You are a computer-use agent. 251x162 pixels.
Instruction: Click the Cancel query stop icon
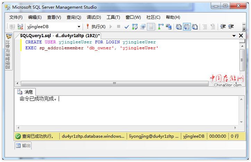[118, 26]
